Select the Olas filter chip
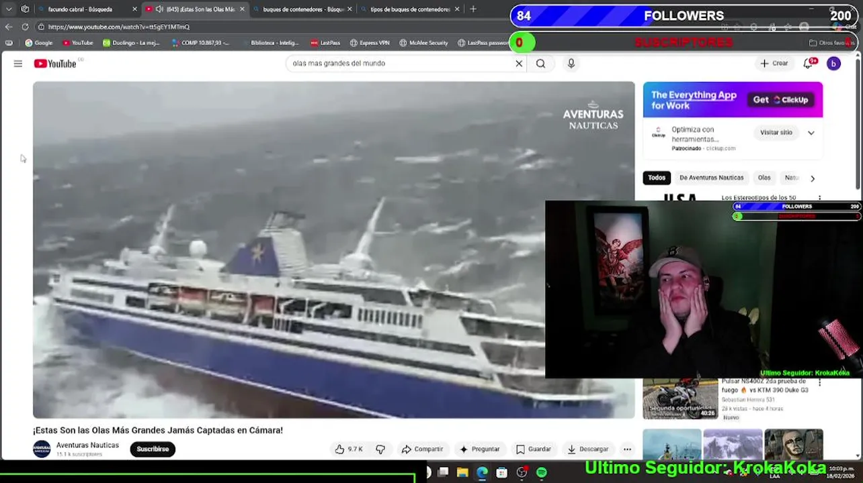 (x=764, y=178)
